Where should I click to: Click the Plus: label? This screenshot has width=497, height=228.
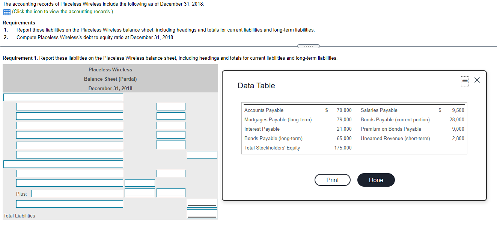pyautogui.click(x=21, y=194)
